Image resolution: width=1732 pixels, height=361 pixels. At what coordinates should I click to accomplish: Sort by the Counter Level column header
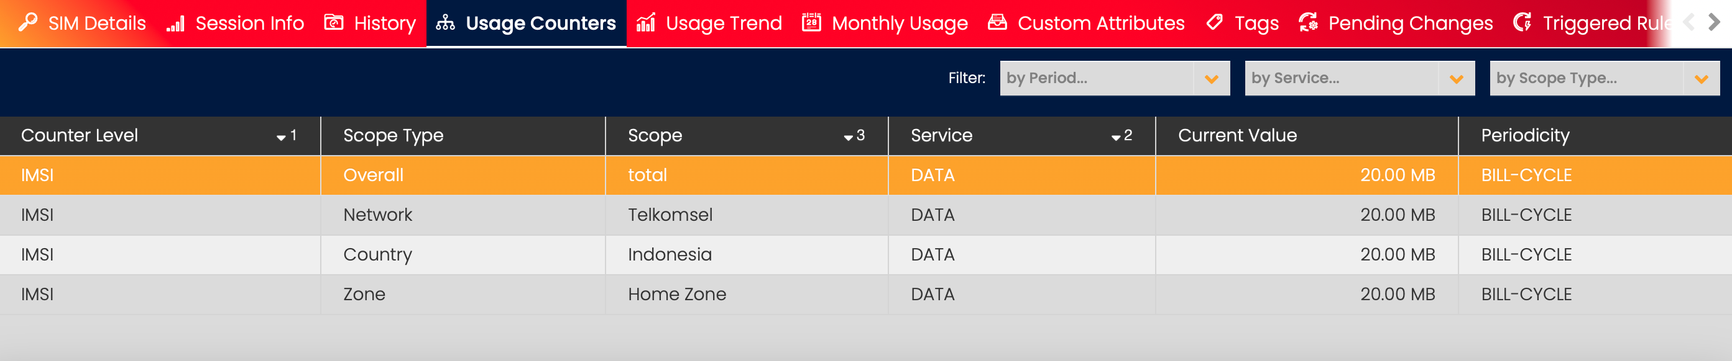[80, 136]
